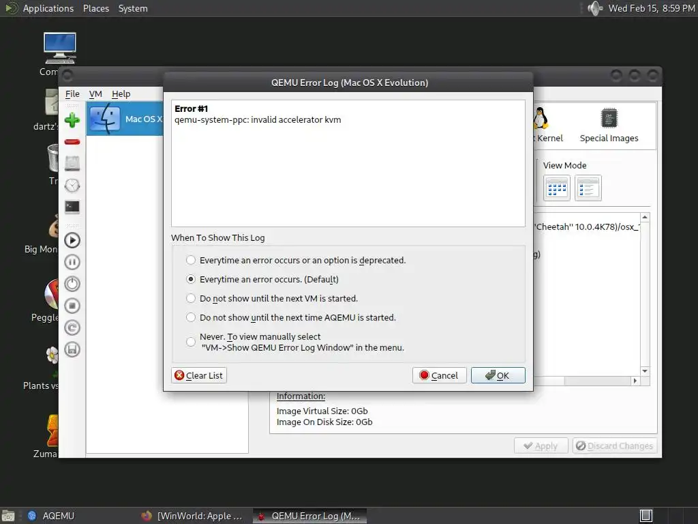This screenshot has width=698, height=524.
Task: Click OK in the error log dialog
Action: tap(498, 375)
